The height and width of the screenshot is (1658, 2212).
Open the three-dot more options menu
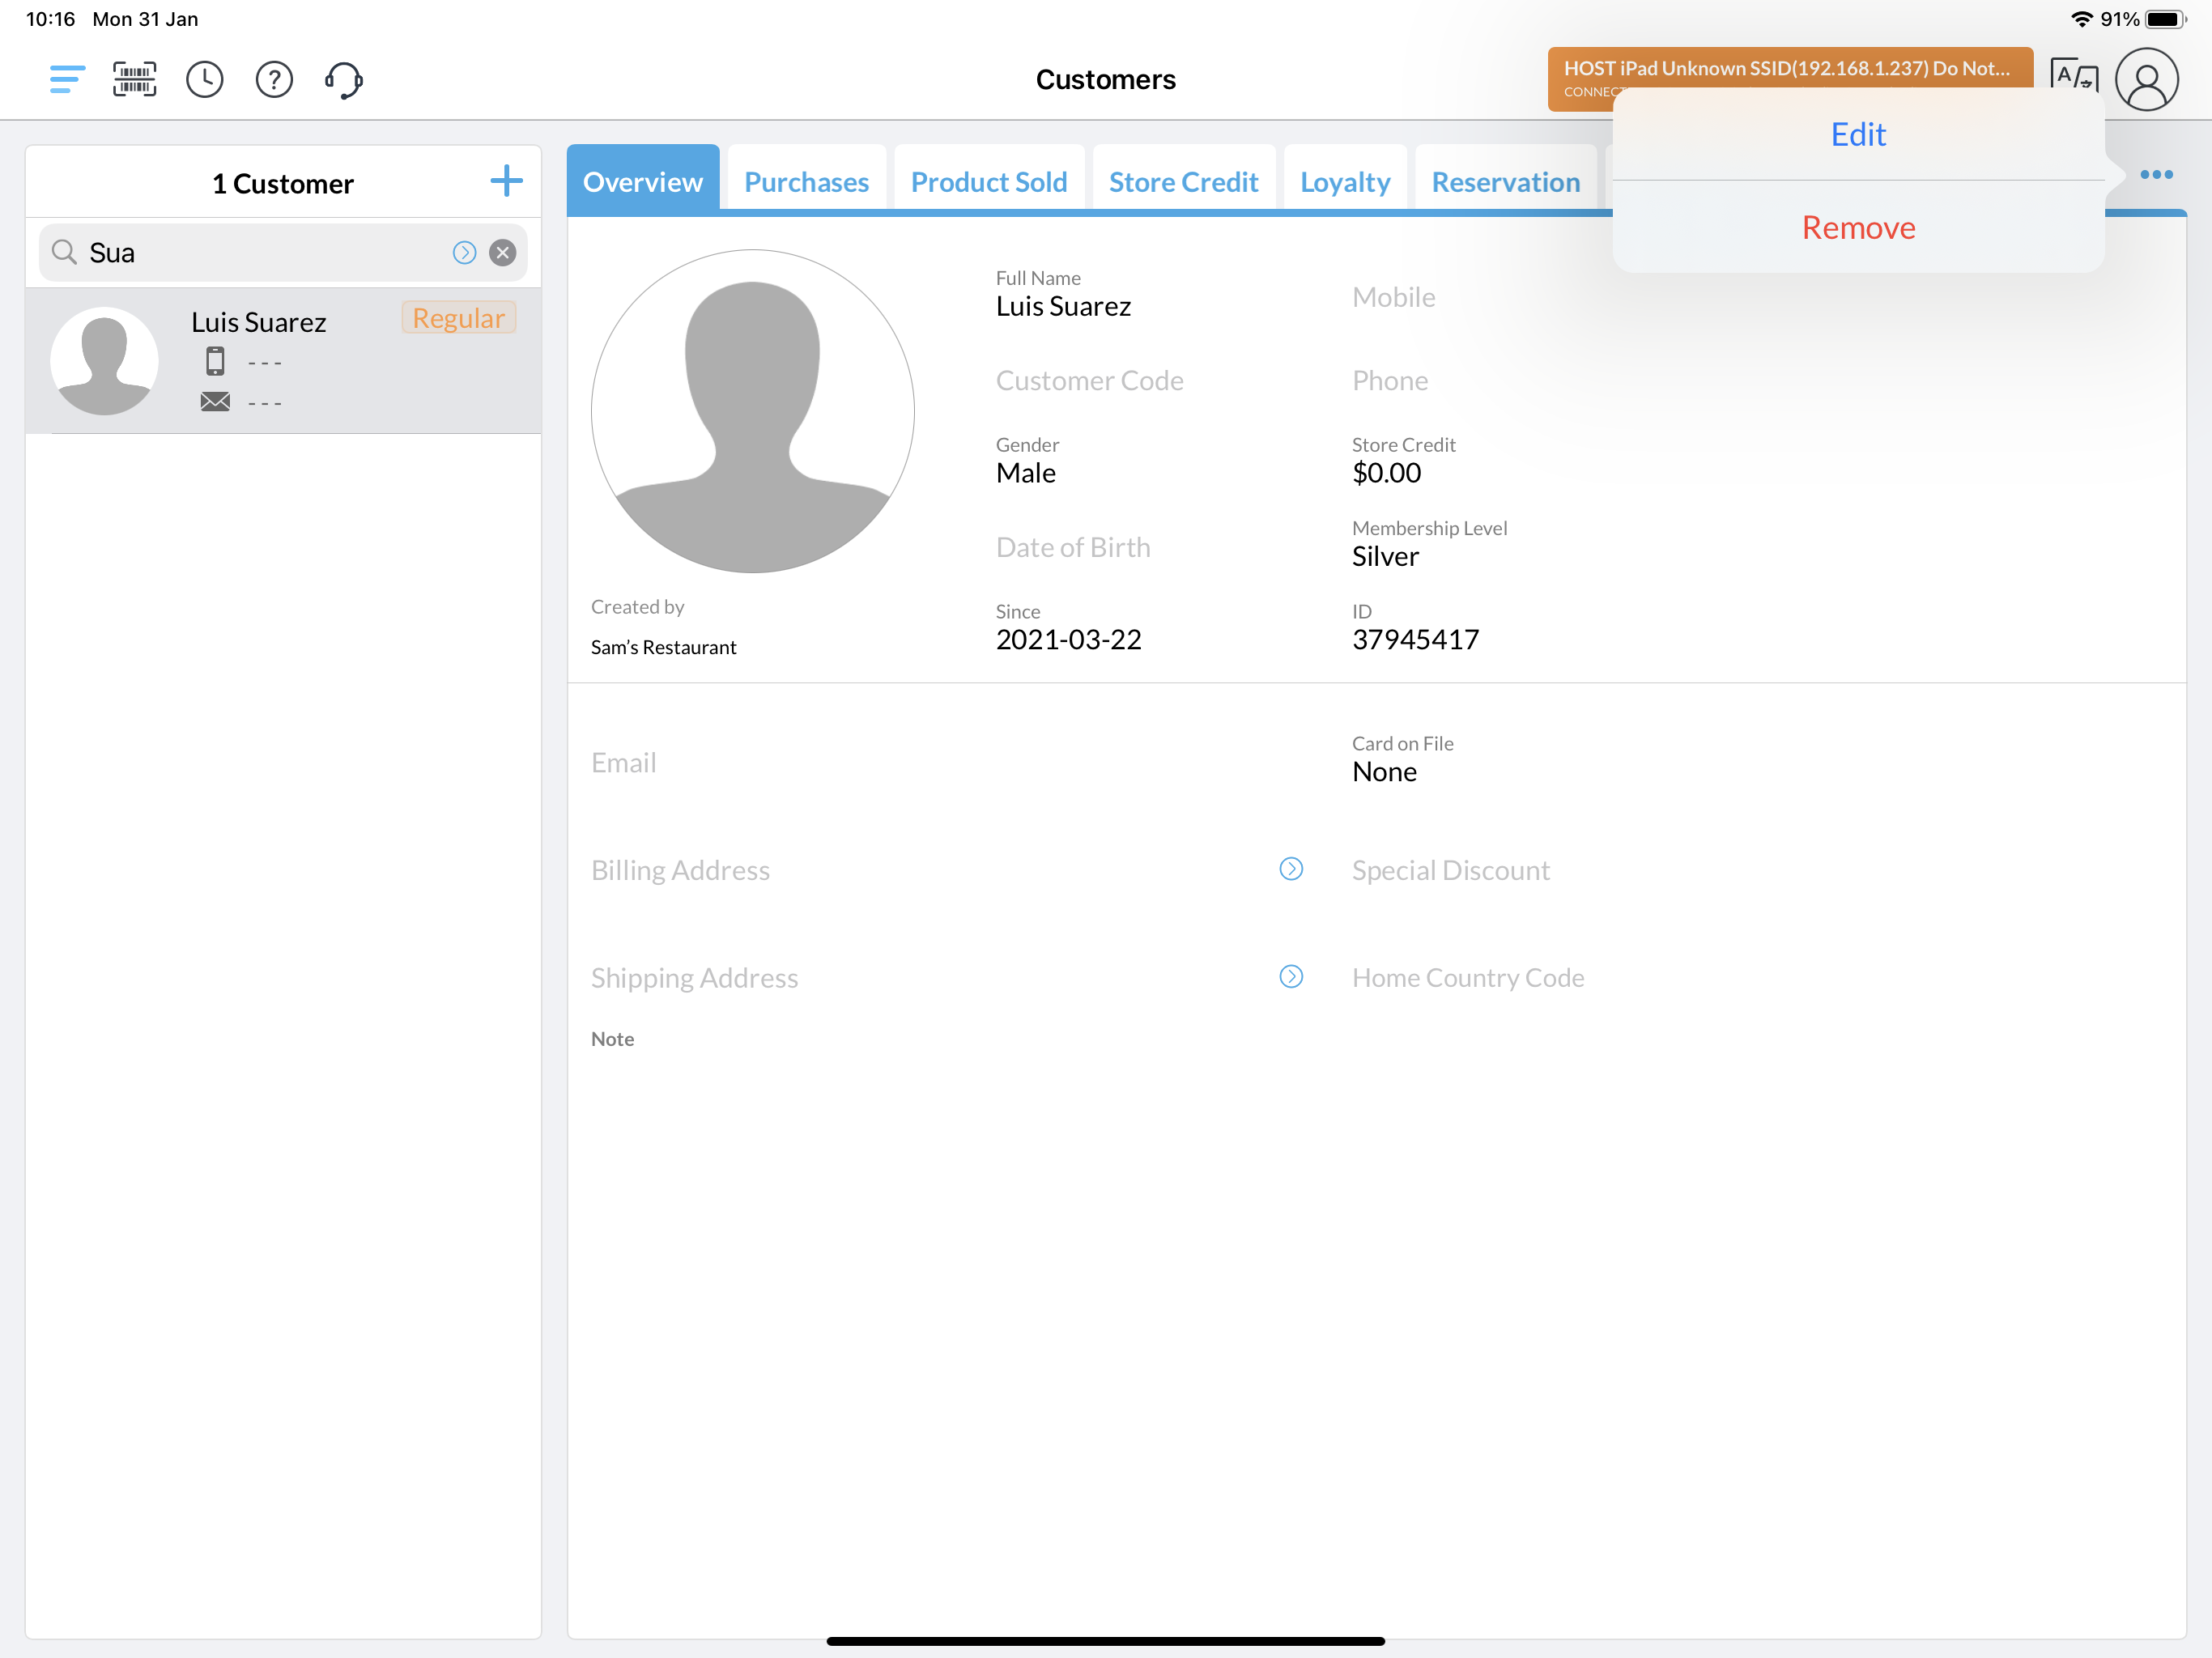pos(2156,174)
